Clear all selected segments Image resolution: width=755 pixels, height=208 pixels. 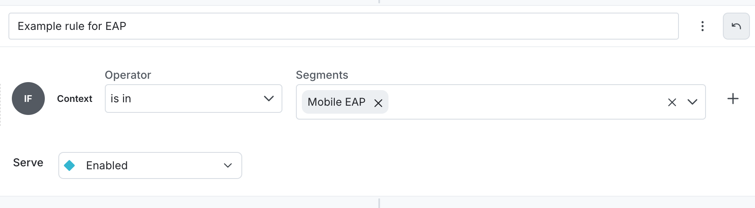(x=672, y=102)
